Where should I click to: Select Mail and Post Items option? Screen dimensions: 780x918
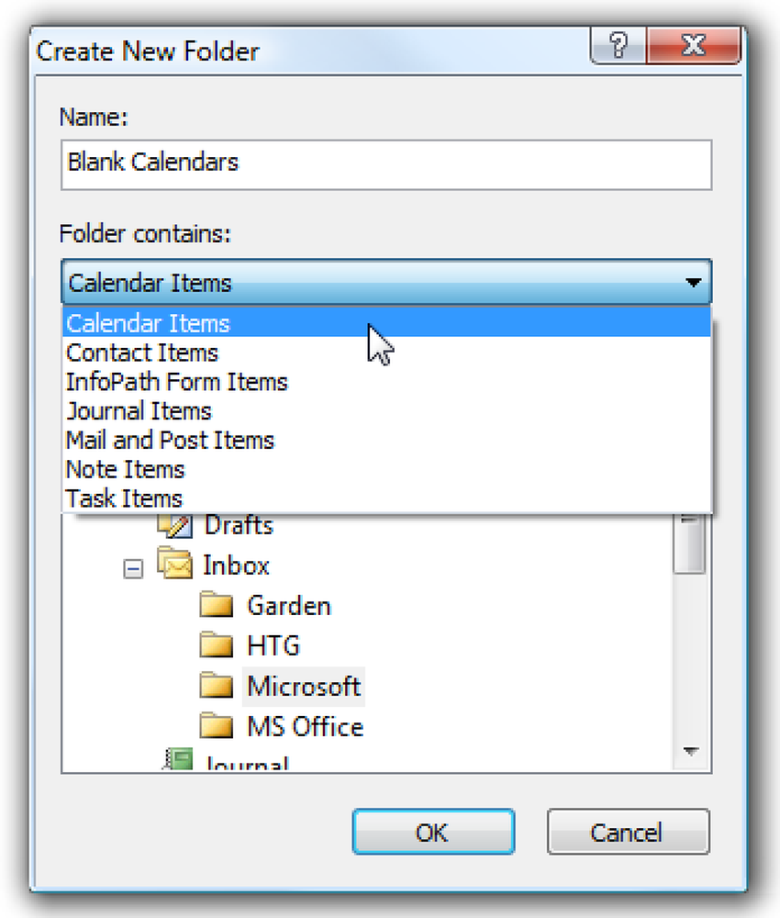click(x=386, y=441)
